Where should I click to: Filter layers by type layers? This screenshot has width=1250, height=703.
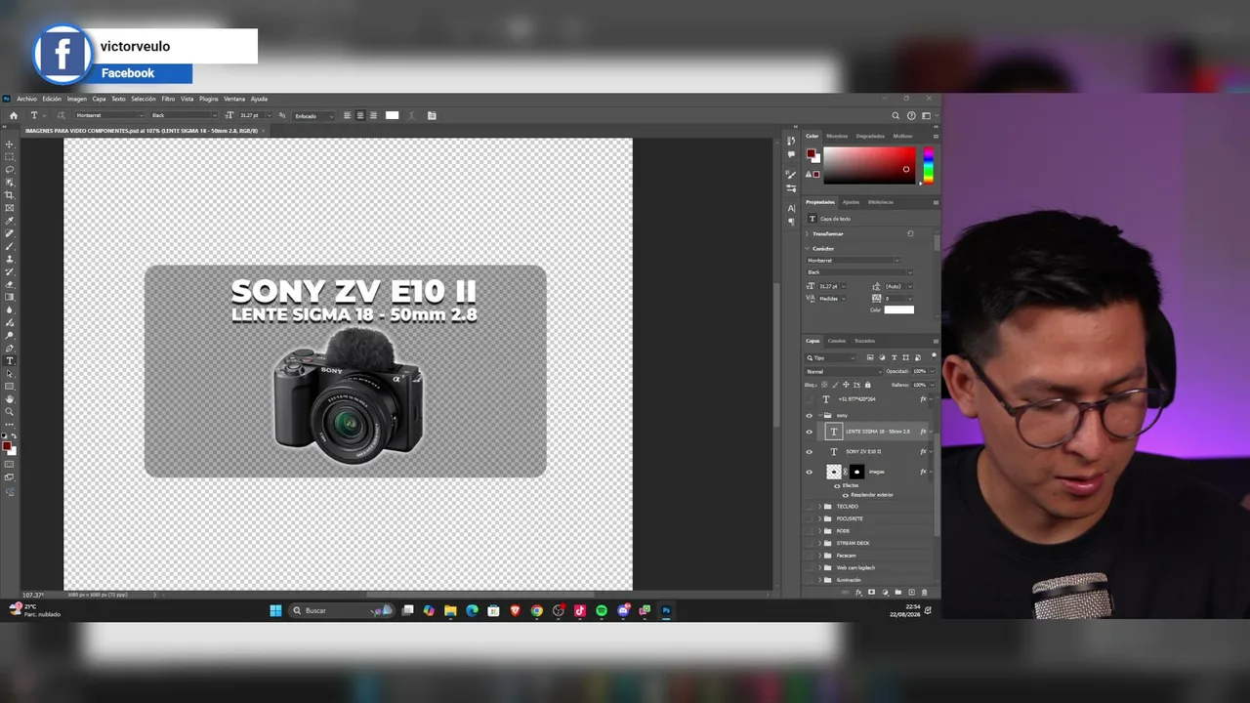click(x=894, y=357)
